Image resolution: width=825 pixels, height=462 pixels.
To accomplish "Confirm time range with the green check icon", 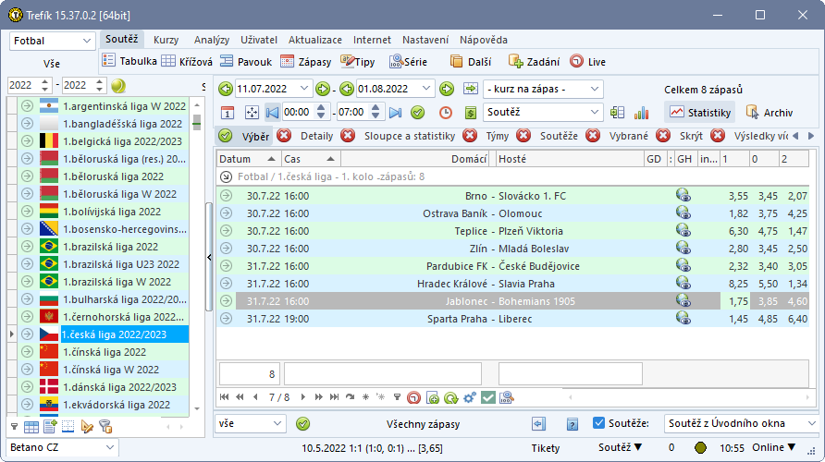I will (x=417, y=113).
